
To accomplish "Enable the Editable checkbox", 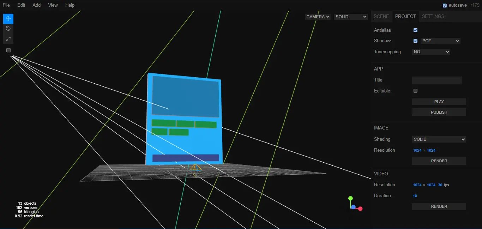I will click(x=415, y=91).
